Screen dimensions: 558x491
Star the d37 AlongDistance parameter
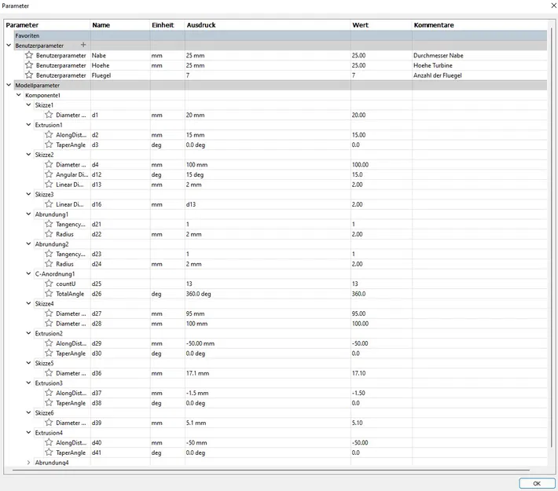click(49, 393)
